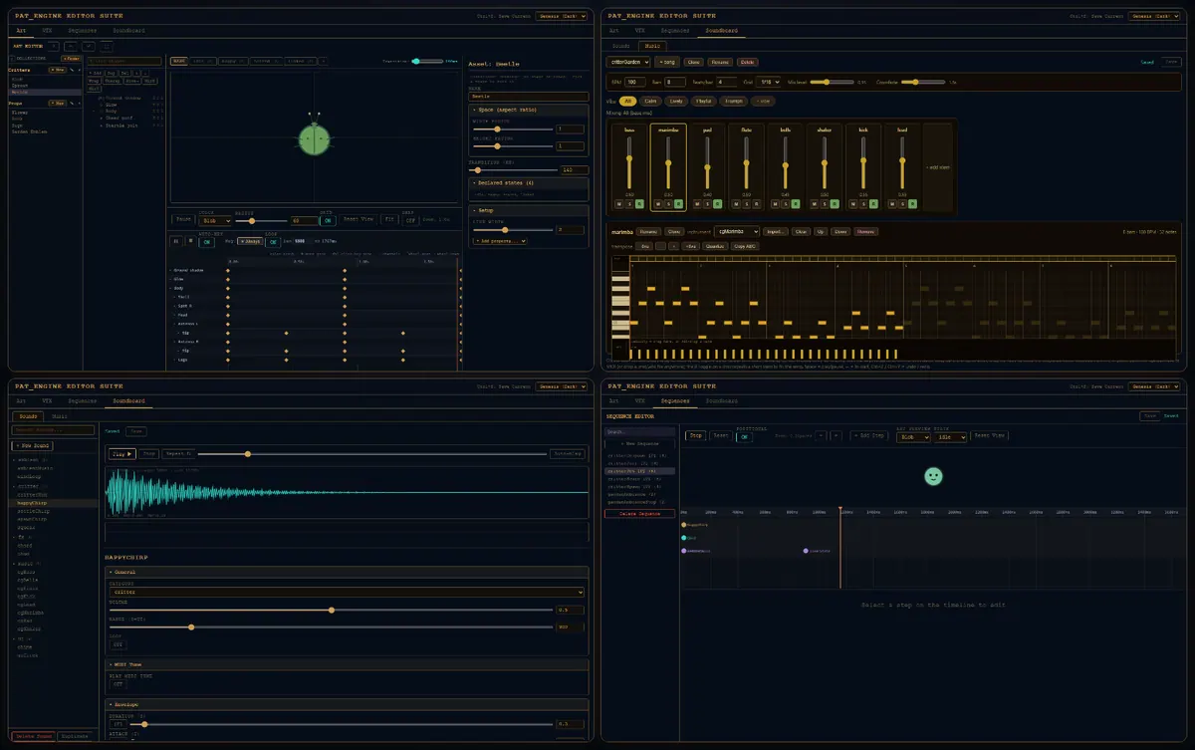Viewport: 1195px width, 750px height.
Task: Click the + add stem tile in mixer
Action: pos(937,167)
